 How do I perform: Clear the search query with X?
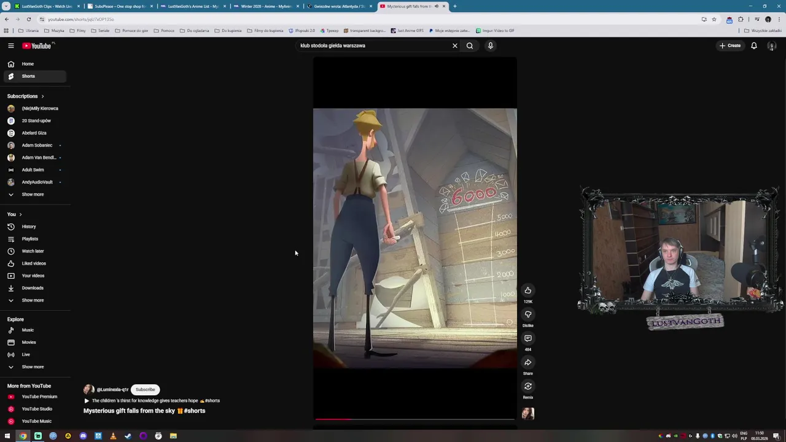[455, 45]
